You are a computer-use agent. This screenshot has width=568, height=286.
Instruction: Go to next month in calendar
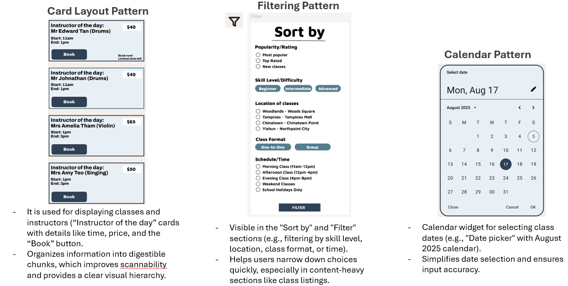pyautogui.click(x=533, y=108)
